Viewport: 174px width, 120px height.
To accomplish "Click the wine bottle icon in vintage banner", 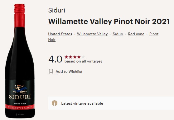I will [55, 103].
